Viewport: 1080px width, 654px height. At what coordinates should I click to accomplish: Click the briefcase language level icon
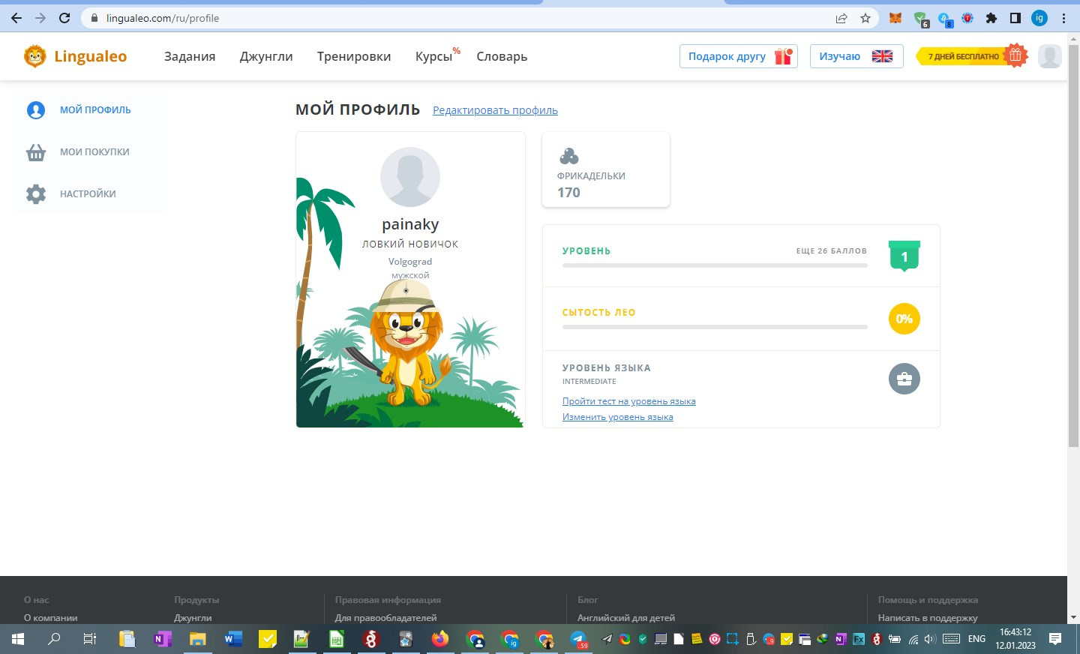coord(904,379)
